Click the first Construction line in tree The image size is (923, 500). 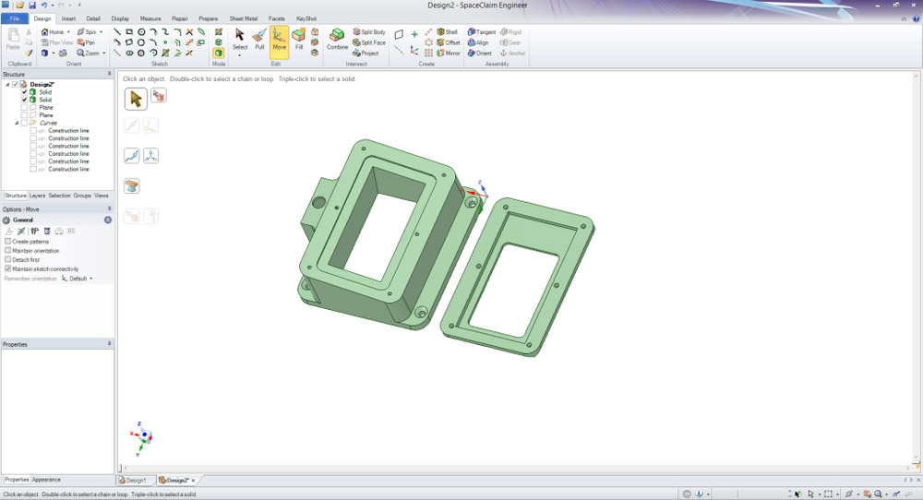click(68, 131)
